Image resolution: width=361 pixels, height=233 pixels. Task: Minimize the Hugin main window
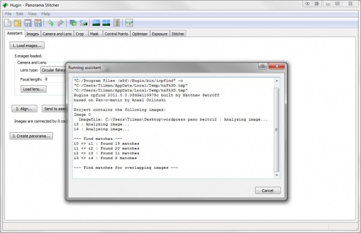(x=328, y=4)
